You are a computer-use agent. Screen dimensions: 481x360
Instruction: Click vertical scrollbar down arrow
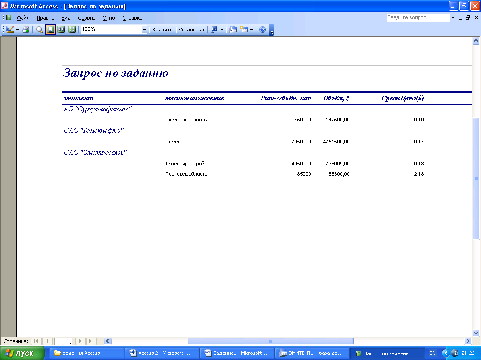pos(476,333)
